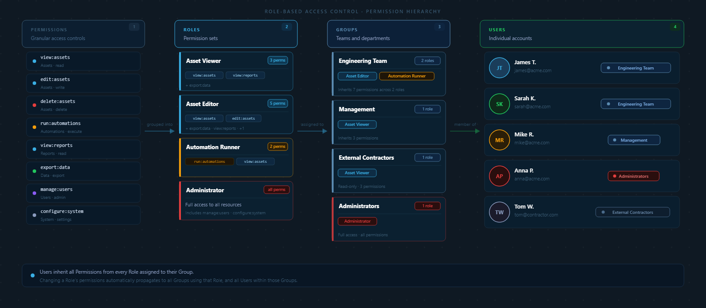Click the green dot beside export:data
This screenshot has width=706, height=308.
click(x=34, y=171)
